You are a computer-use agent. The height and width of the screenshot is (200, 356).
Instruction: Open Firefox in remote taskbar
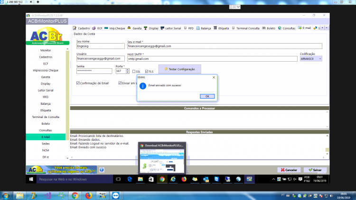click(x=184, y=179)
